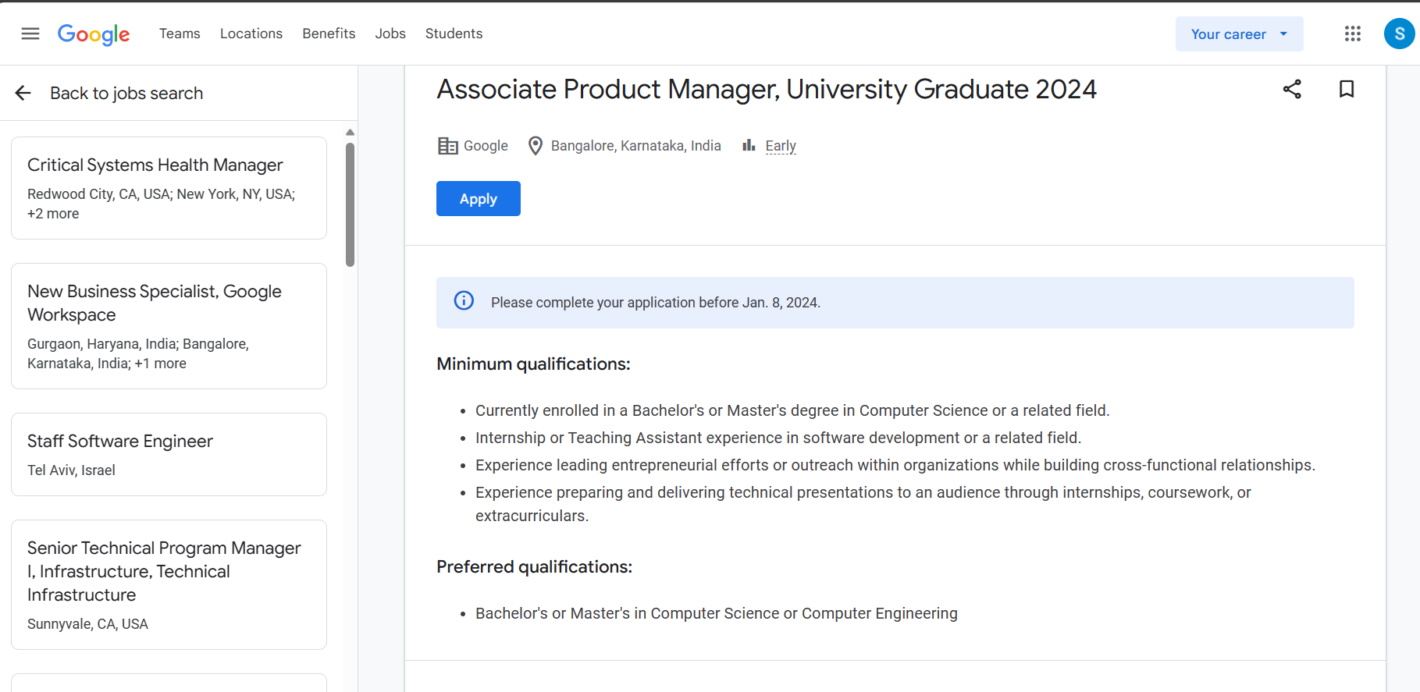Open the Google apps grid
The height and width of the screenshot is (692, 1420).
click(x=1353, y=34)
